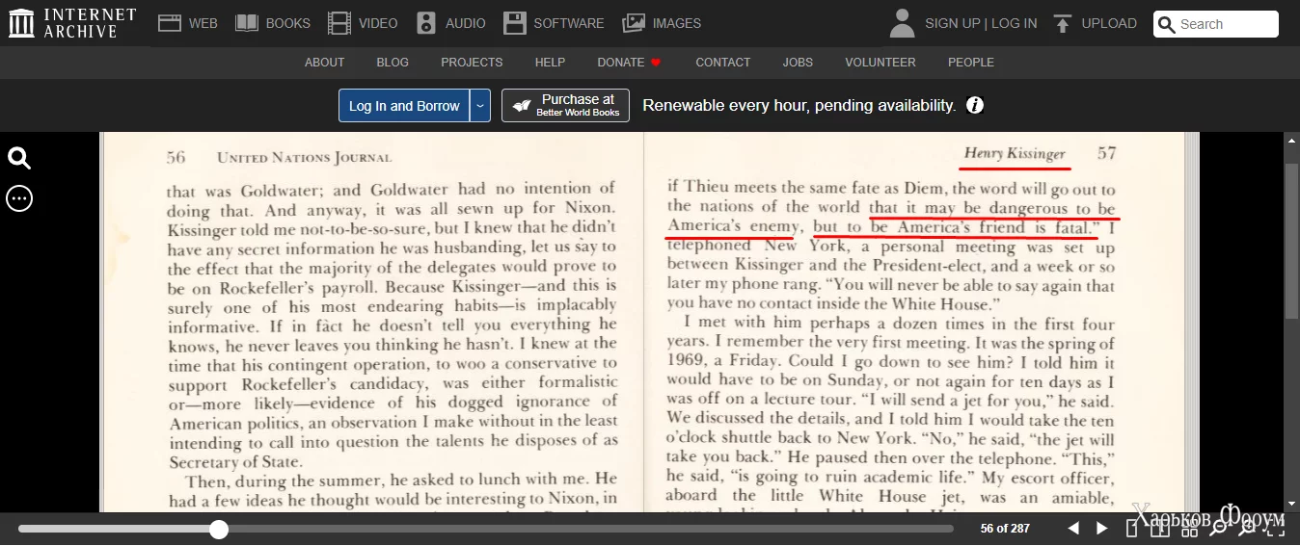Zoom out of the book
This screenshot has height=546, width=1300.
pos(1219,528)
